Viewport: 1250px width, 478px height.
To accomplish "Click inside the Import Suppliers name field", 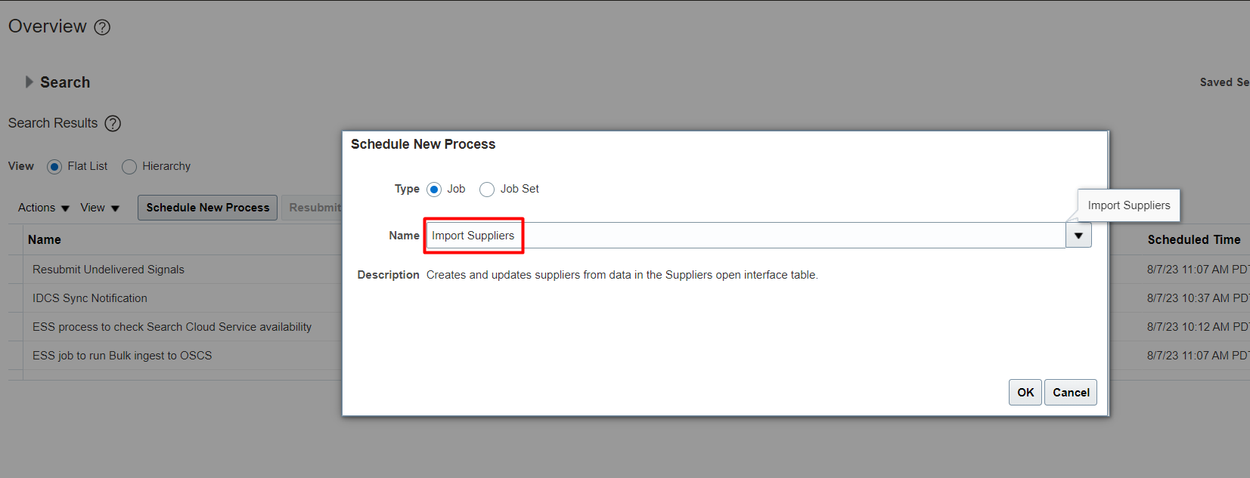I will click(x=473, y=235).
